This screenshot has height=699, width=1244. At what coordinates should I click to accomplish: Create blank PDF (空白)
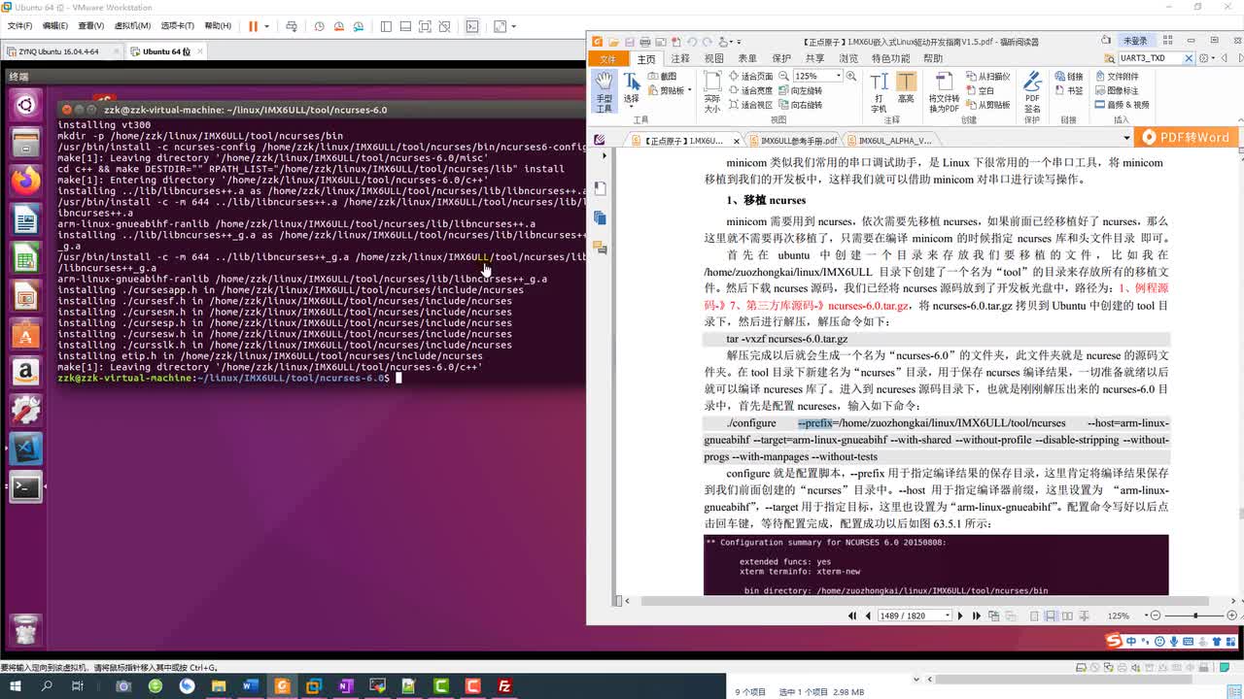[981, 90]
